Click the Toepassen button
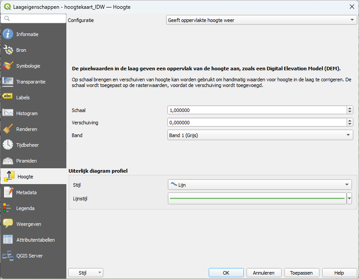This screenshot has width=359, height=279. pyautogui.click(x=301, y=273)
